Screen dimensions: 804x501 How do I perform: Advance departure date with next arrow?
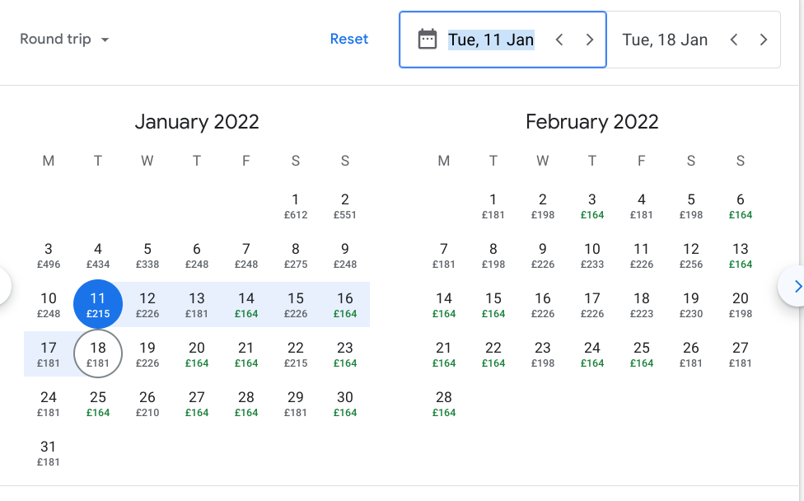point(590,39)
